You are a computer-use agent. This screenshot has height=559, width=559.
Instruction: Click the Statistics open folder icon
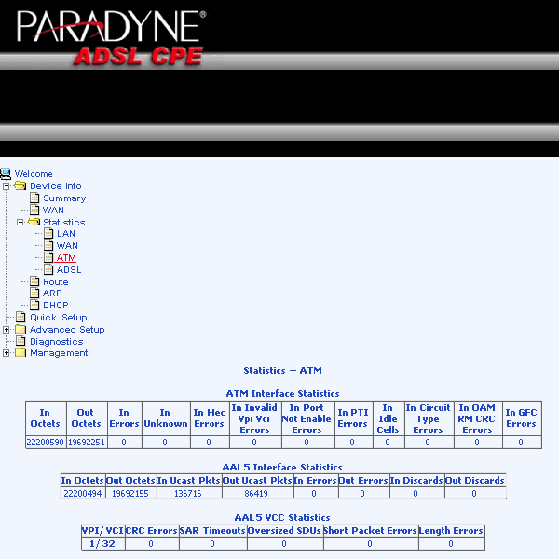click(x=34, y=222)
